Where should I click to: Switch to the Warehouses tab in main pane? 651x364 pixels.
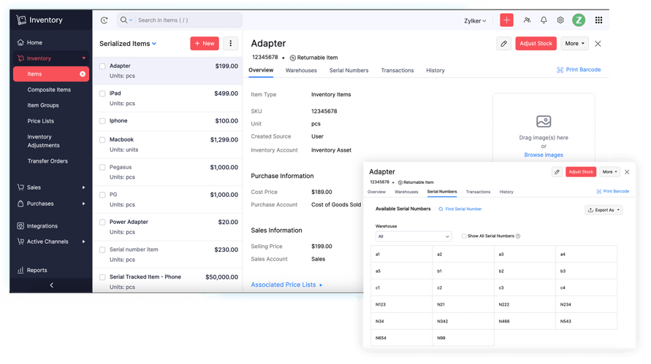(x=301, y=71)
